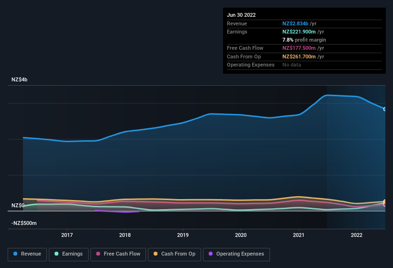The width and height of the screenshot is (393, 268).
Task: Click the -NZ$500m y-axis label
Action: pos(24,223)
